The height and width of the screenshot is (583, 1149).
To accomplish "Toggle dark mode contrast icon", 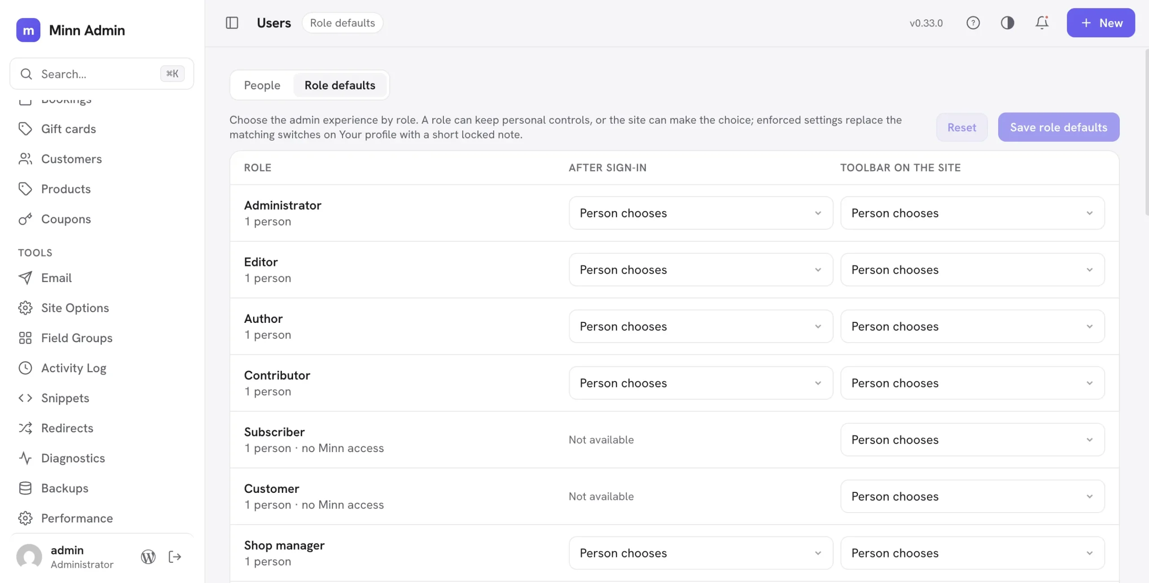I will (x=1007, y=23).
